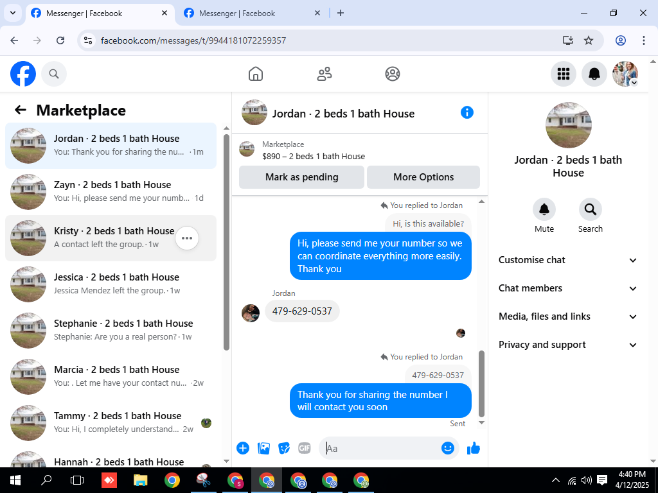Open the volume icon in system tray
Viewport: 658px width, 493px height.
(x=587, y=480)
